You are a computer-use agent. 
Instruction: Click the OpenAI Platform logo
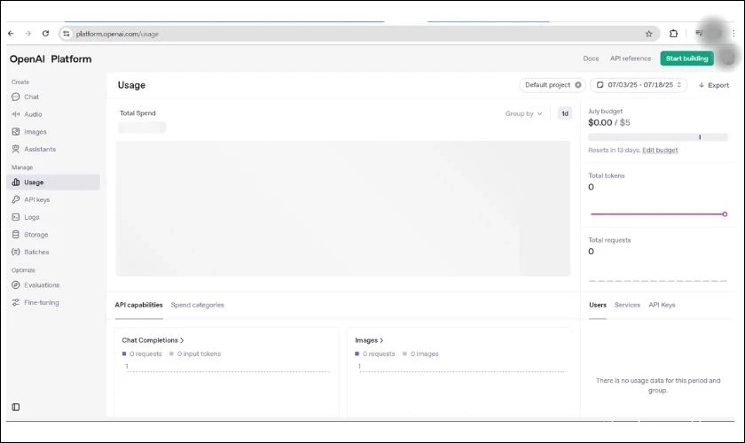click(x=51, y=58)
